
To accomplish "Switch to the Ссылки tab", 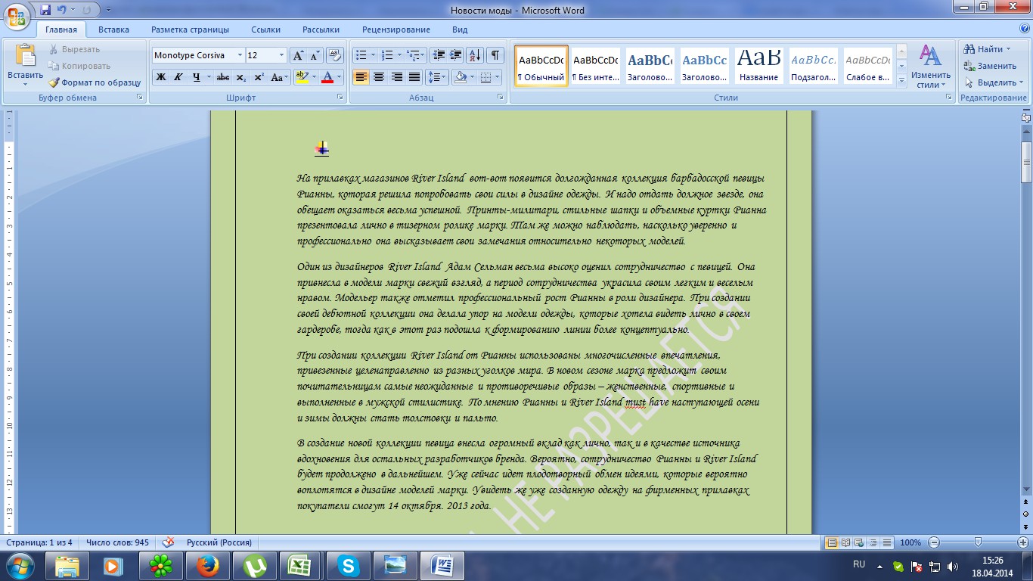I will point(266,30).
